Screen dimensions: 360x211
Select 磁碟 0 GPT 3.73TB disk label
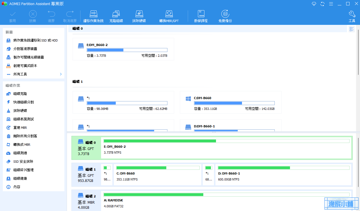tap(86, 148)
